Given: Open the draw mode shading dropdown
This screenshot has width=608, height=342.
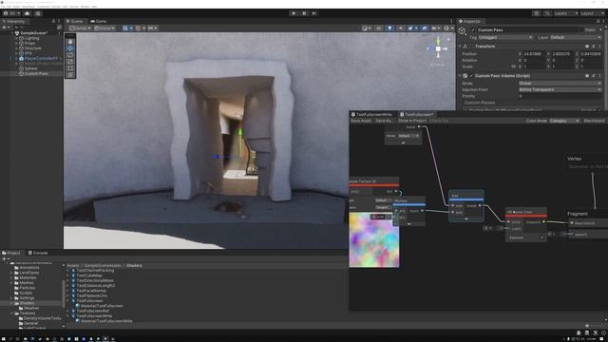Looking at the screenshot, I should [x=366, y=28].
